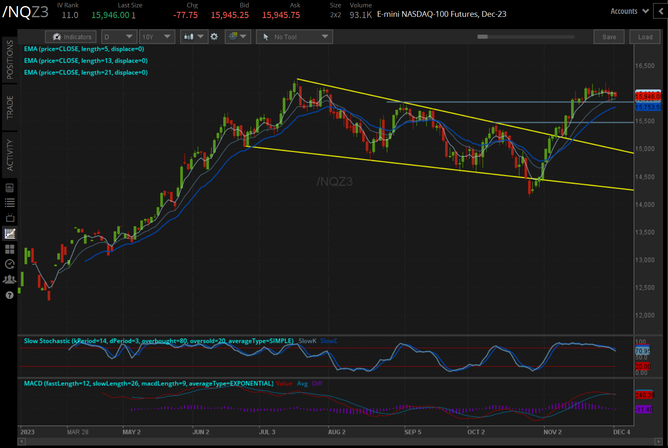The height and width of the screenshot is (448, 668).
Task: Open the watchlist list icon in sidebar
Action: click(x=9, y=202)
